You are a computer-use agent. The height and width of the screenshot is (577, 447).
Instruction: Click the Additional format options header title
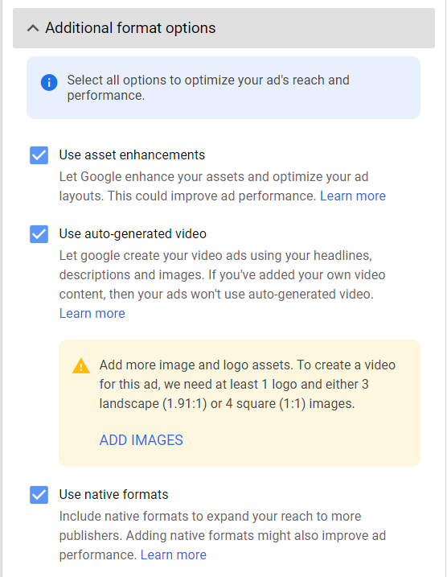(x=130, y=28)
